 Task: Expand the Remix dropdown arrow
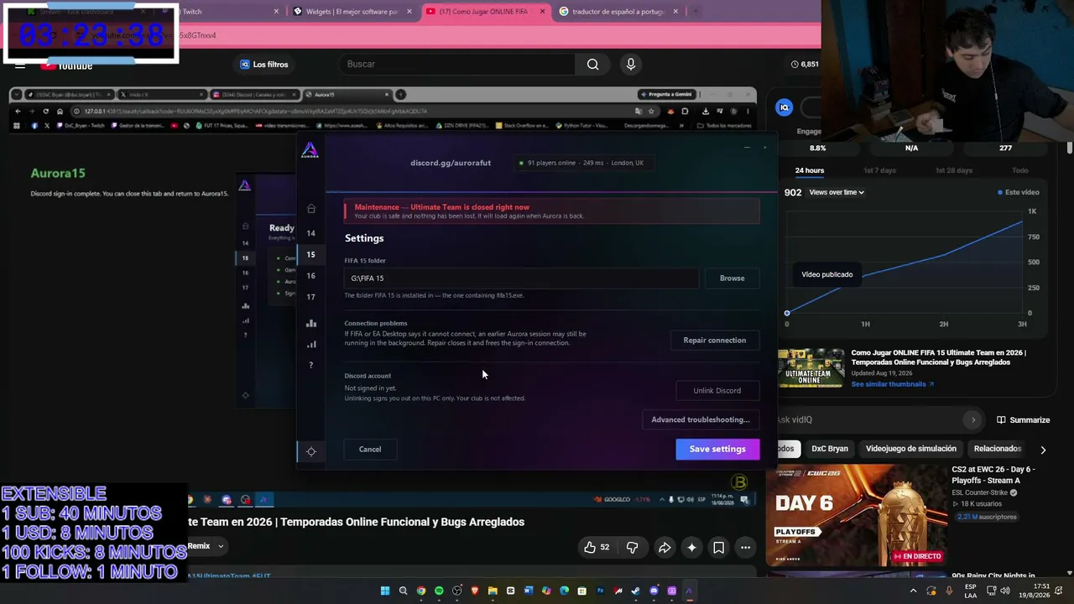tap(221, 546)
